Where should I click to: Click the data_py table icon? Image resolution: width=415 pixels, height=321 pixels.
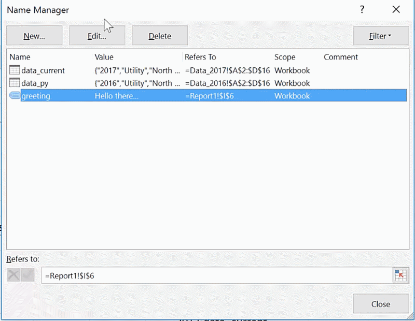(14, 83)
